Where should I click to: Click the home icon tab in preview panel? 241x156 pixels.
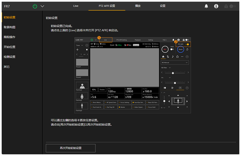coord(163,57)
